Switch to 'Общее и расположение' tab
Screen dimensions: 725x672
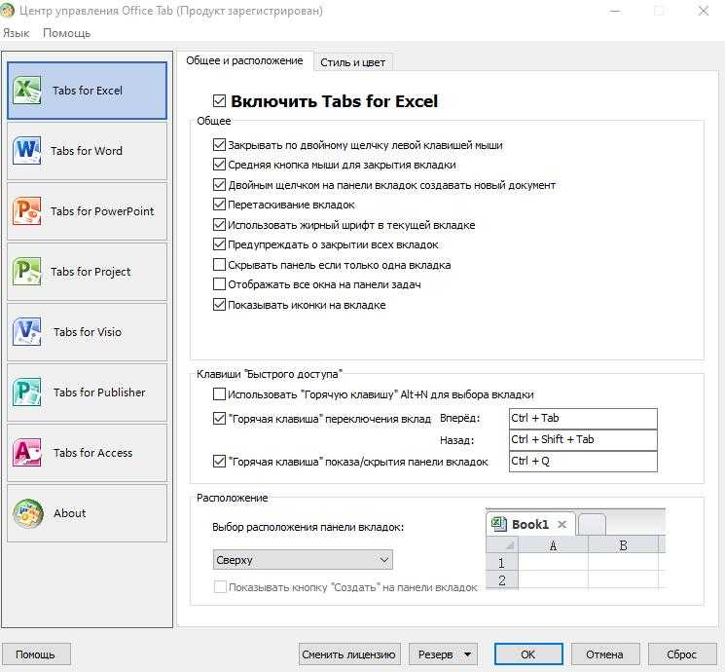244,60
